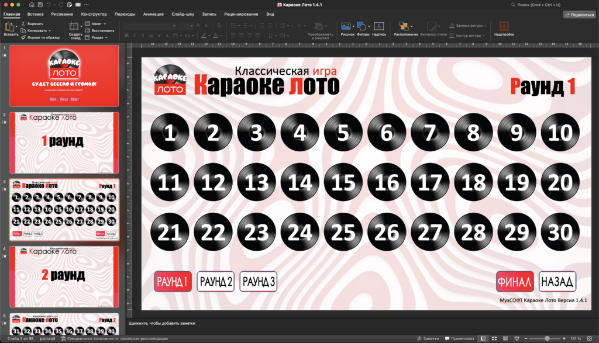The image size is (599, 343).
Task: Toggle the Примечания comments pane
Action: (x=460, y=338)
